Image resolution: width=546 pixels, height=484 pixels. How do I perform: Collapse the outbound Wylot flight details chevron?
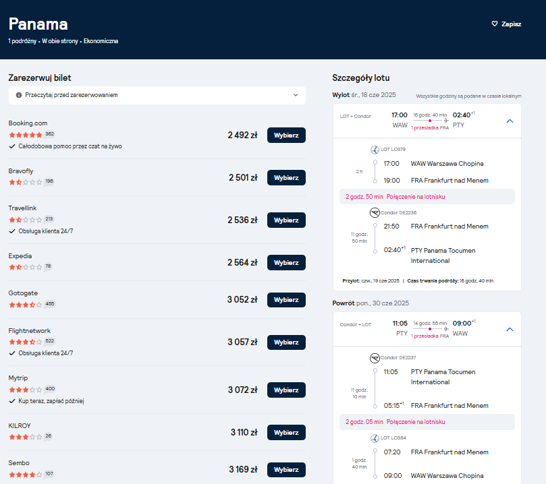510,121
